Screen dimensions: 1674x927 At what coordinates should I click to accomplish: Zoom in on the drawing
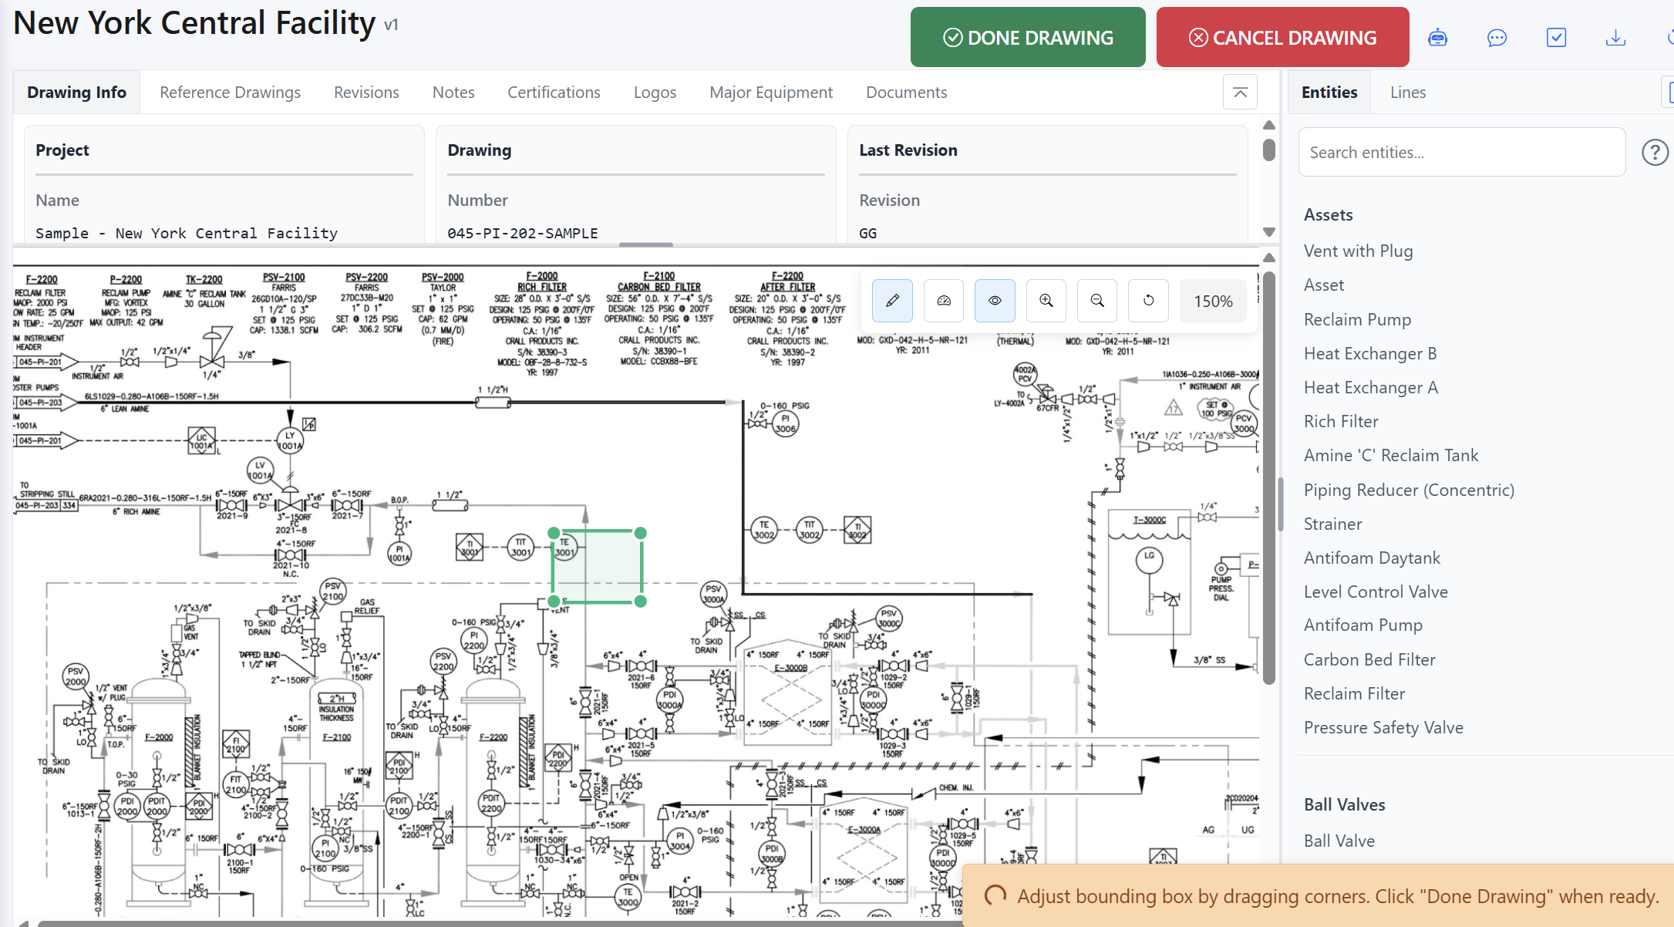[x=1046, y=301]
